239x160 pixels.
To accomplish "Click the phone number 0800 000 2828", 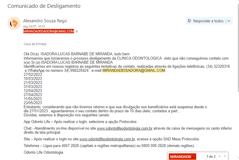I will pos(153,146).
